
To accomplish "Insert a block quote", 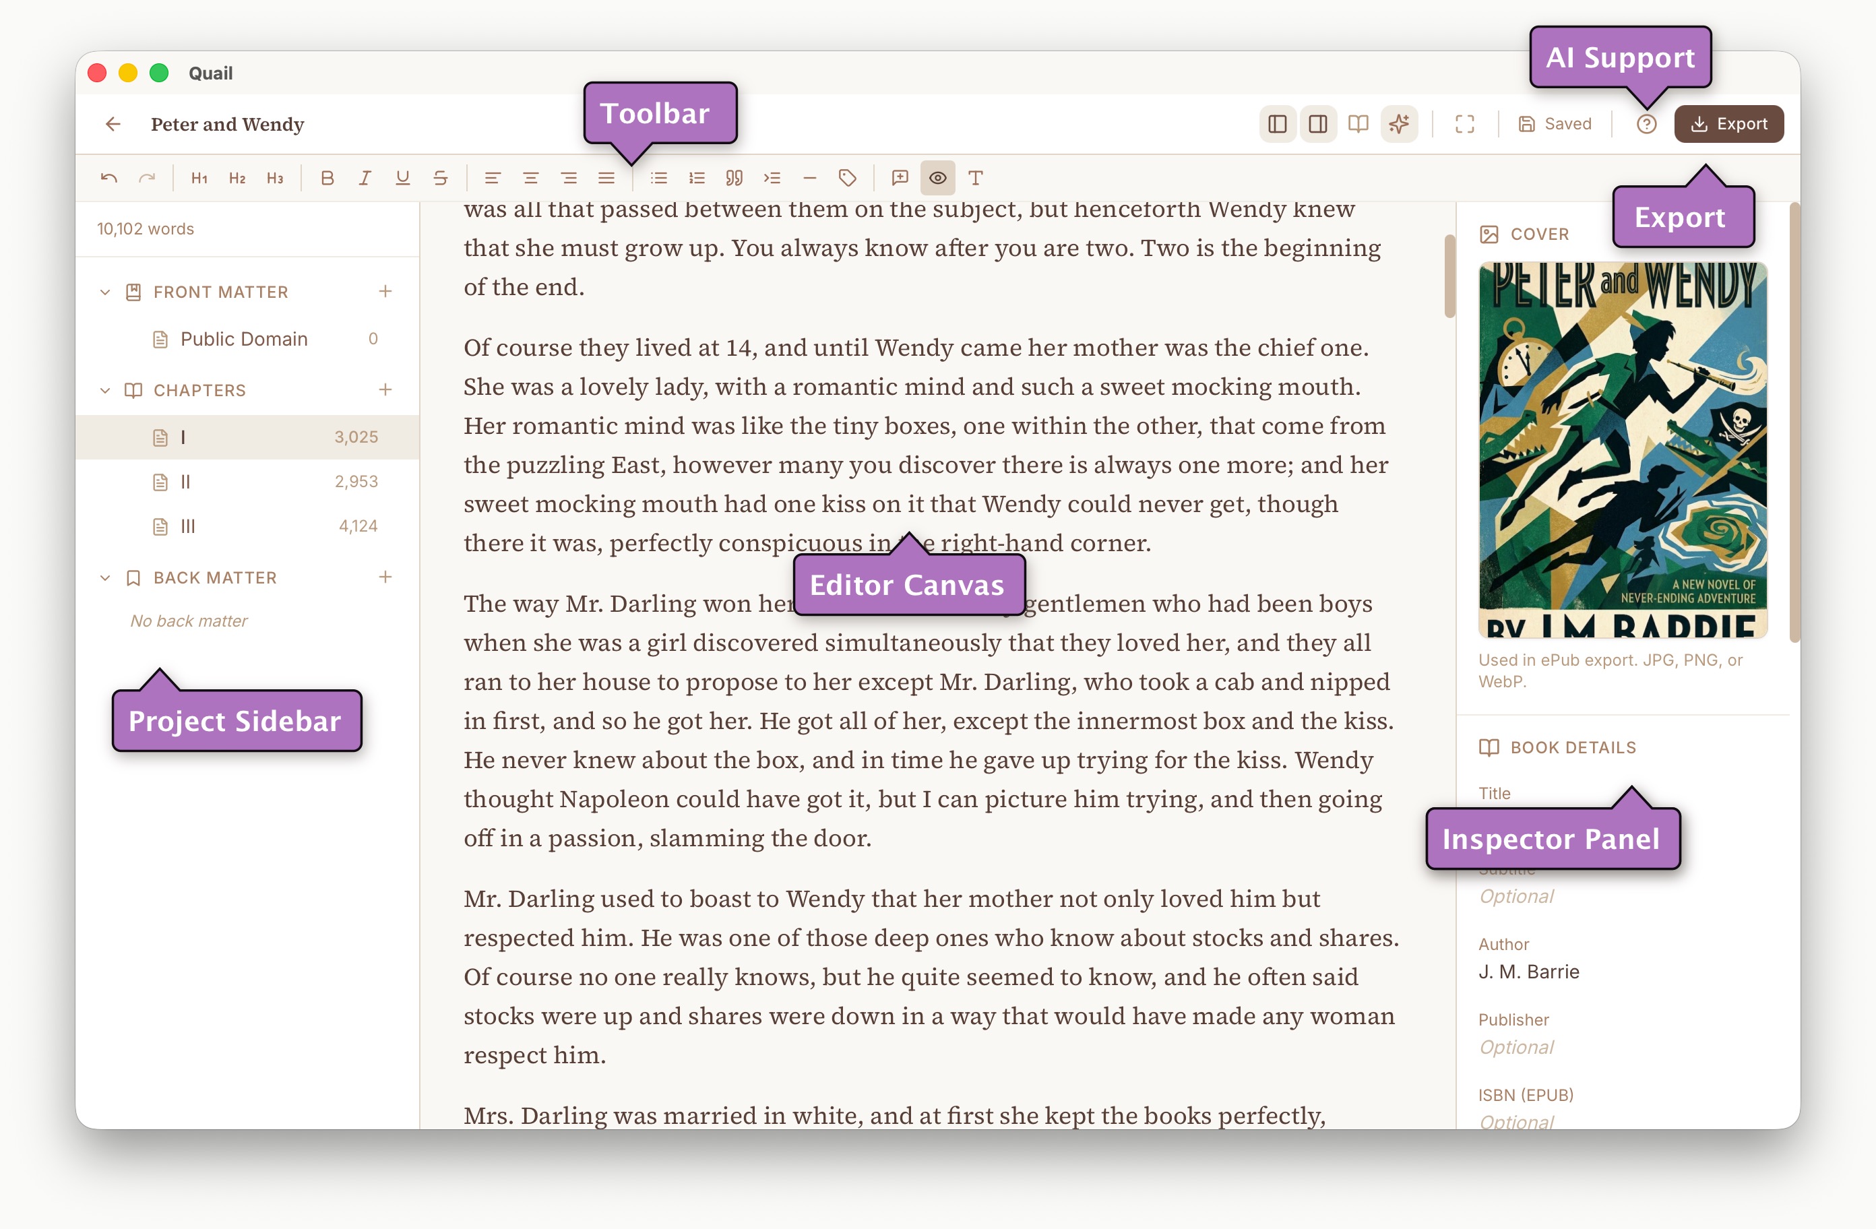I will (734, 178).
